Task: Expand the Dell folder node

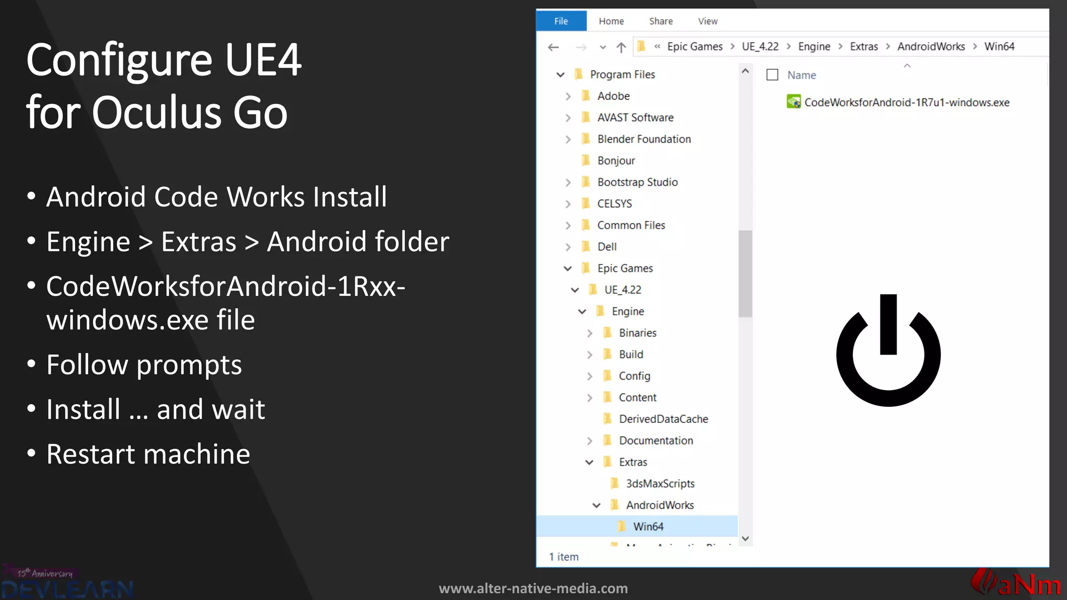Action: click(x=568, y=247)
